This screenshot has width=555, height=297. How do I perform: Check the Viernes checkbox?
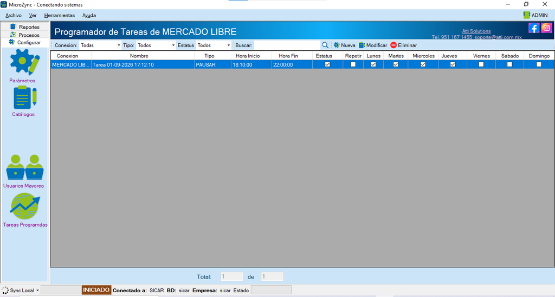coord(481,64)
